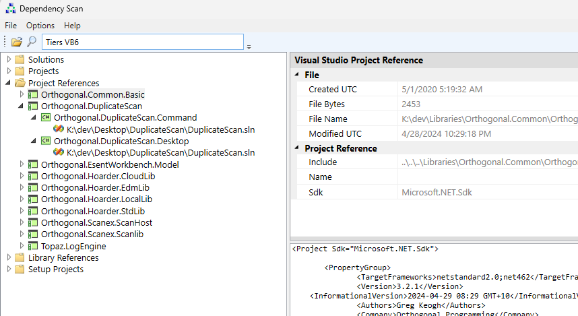Screen dimensions: 578x316
Task: Open the Options menu
Action: click(40, 26)
